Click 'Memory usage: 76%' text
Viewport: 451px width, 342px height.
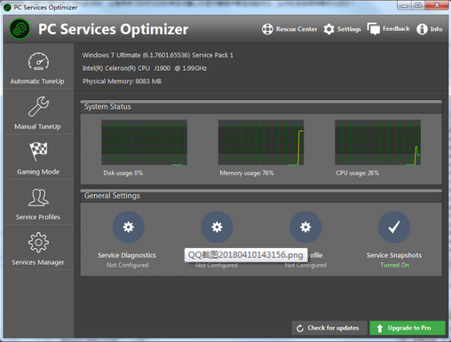click(247, 173)
